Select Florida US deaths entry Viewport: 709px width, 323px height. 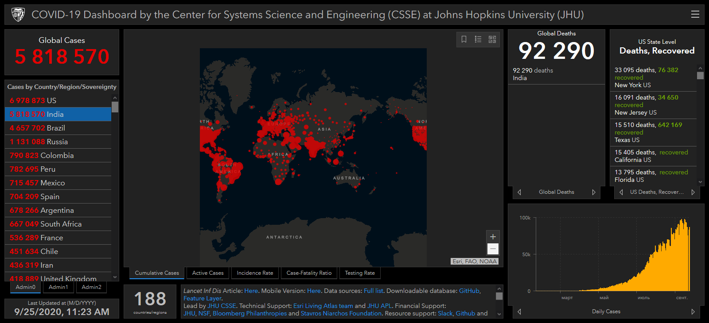tap(653, 176)
